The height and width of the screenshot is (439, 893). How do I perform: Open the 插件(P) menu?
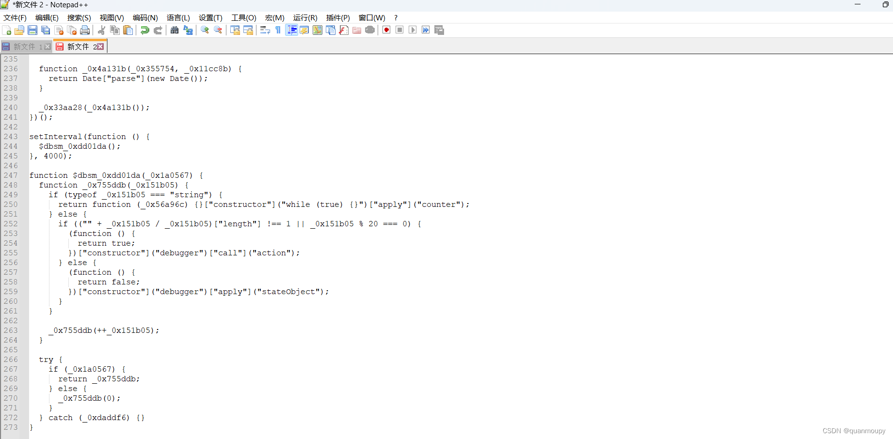338,18
